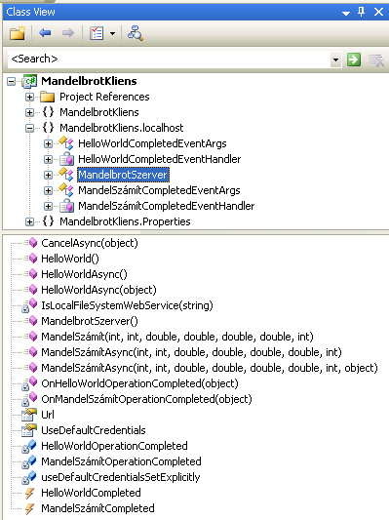Click the View Class Diagram icon
Viewport: 389px width, 520px height.
click(x=136, y=33)
